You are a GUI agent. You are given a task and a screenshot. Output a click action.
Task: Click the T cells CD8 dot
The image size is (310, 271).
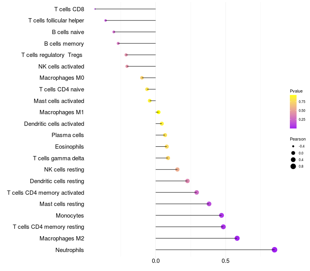coord(95,9)
